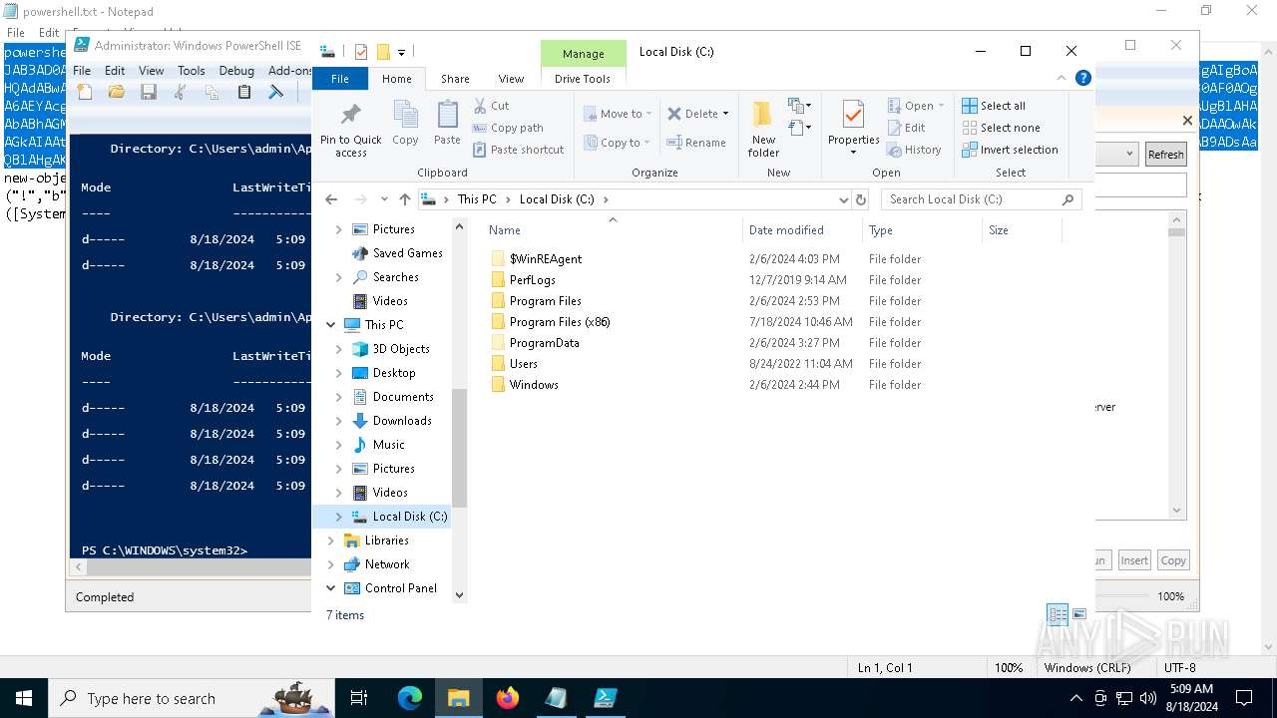Click This PC in address breadcrumb
Image resolution: width=1277 pixels, height=718 pixels.
477,199
